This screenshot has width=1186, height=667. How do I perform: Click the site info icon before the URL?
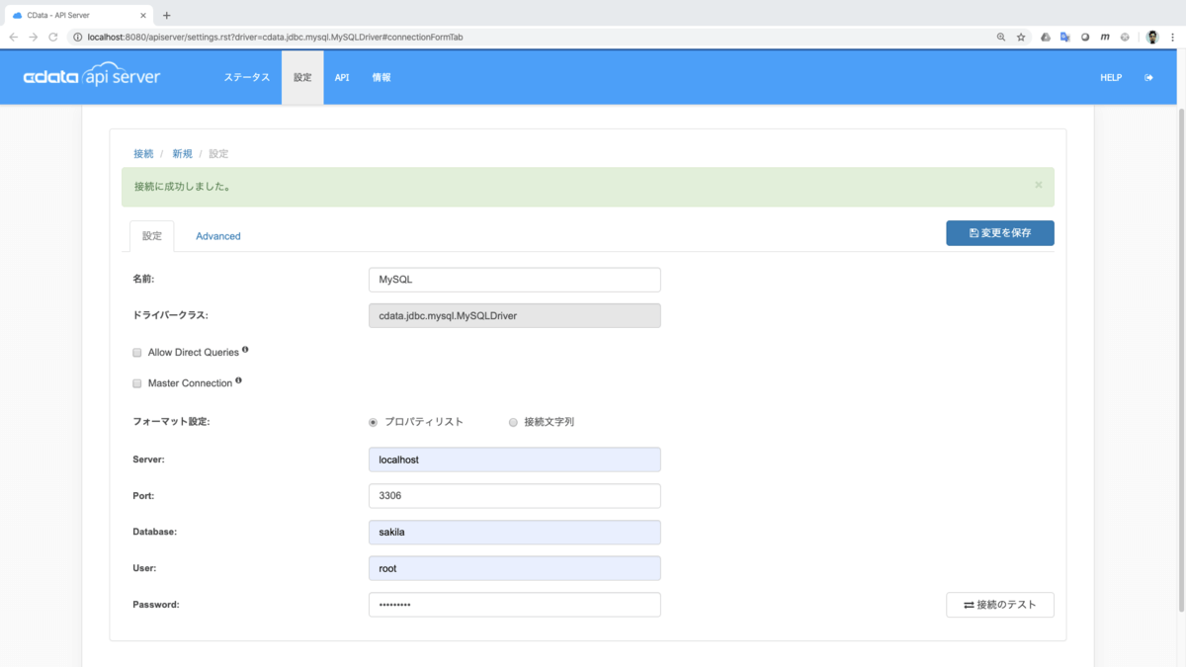point(77,37)
